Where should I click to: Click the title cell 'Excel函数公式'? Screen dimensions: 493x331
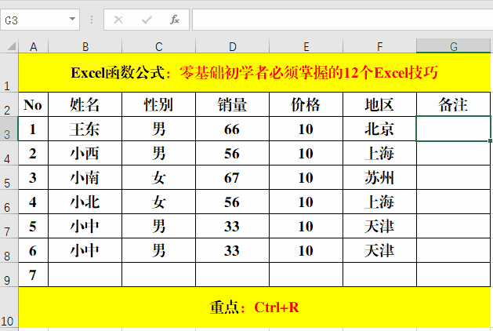pos(255,73)
